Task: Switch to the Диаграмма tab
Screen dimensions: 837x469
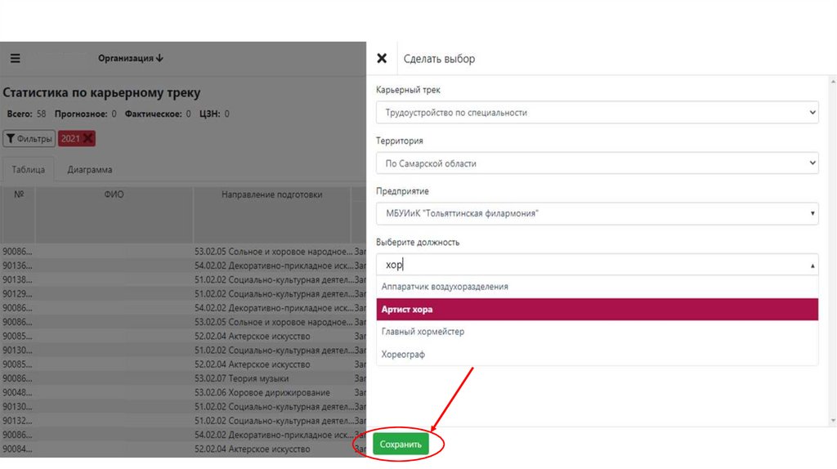Action: 90,169
